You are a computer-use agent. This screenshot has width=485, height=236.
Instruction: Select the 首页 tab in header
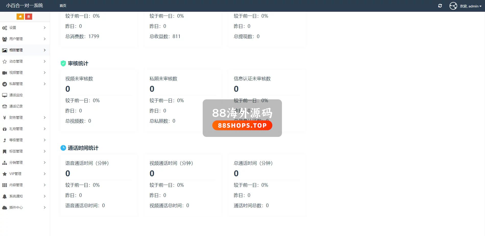(x=63, y=6)
